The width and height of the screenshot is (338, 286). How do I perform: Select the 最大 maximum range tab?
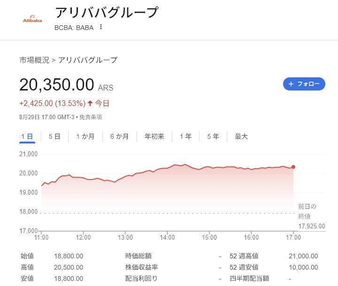click(241, 136)
